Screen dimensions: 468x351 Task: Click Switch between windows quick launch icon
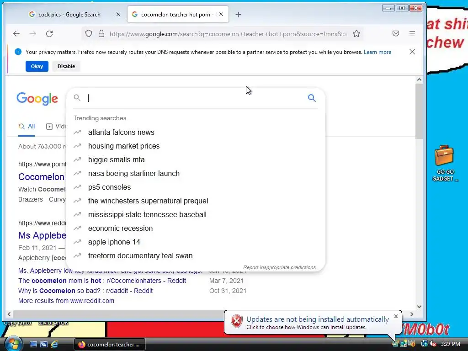[44, 345]
